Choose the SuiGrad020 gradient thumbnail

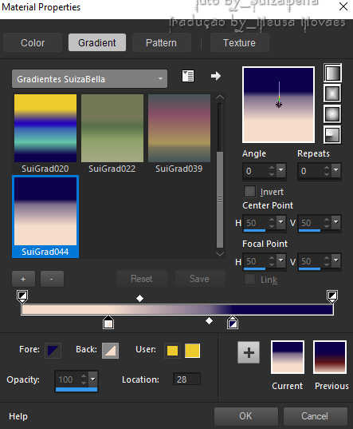45,128
